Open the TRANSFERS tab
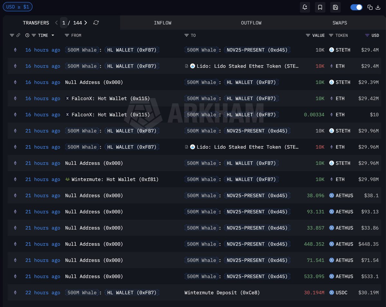The image size is (386, 307). pyautogui.click(x=36, y=23)
